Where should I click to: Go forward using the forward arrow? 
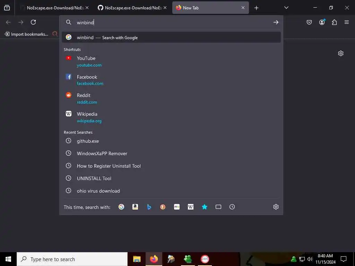(x=21, y=22)
